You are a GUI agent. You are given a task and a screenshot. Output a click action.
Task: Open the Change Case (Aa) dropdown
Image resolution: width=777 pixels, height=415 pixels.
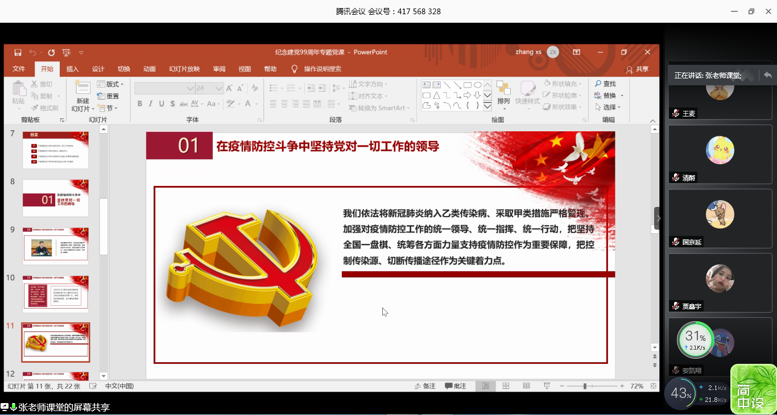213,103
